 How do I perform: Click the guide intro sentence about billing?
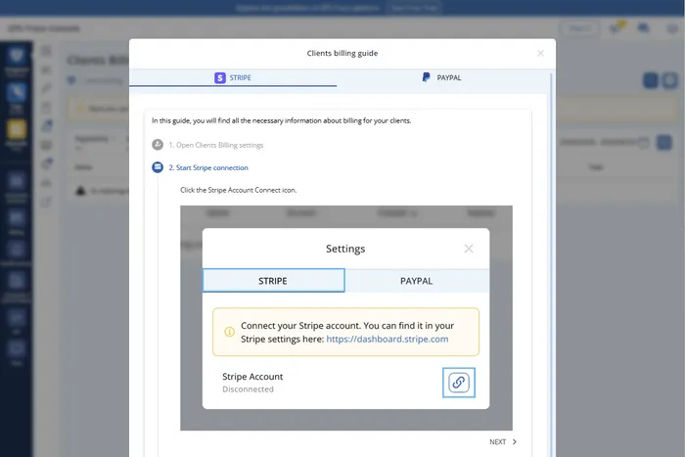tap(282, 120)
